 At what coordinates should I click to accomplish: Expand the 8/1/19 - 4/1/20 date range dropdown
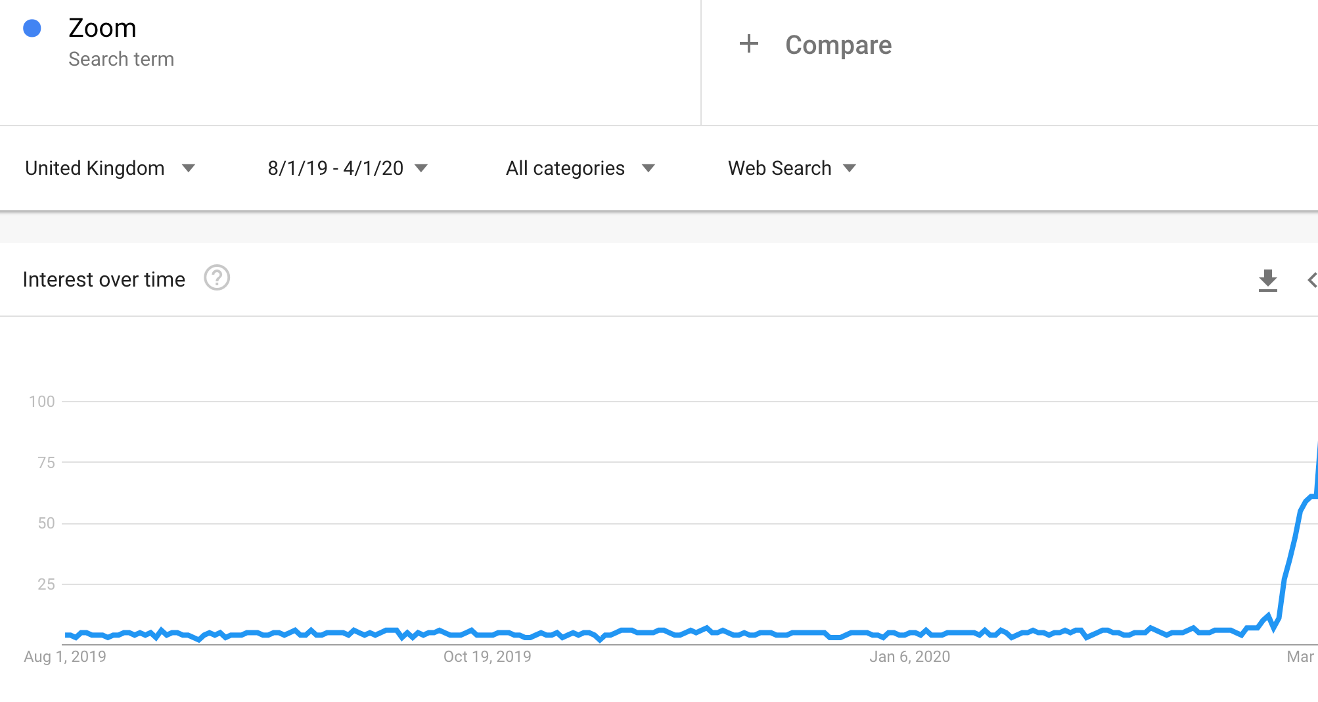347,168
